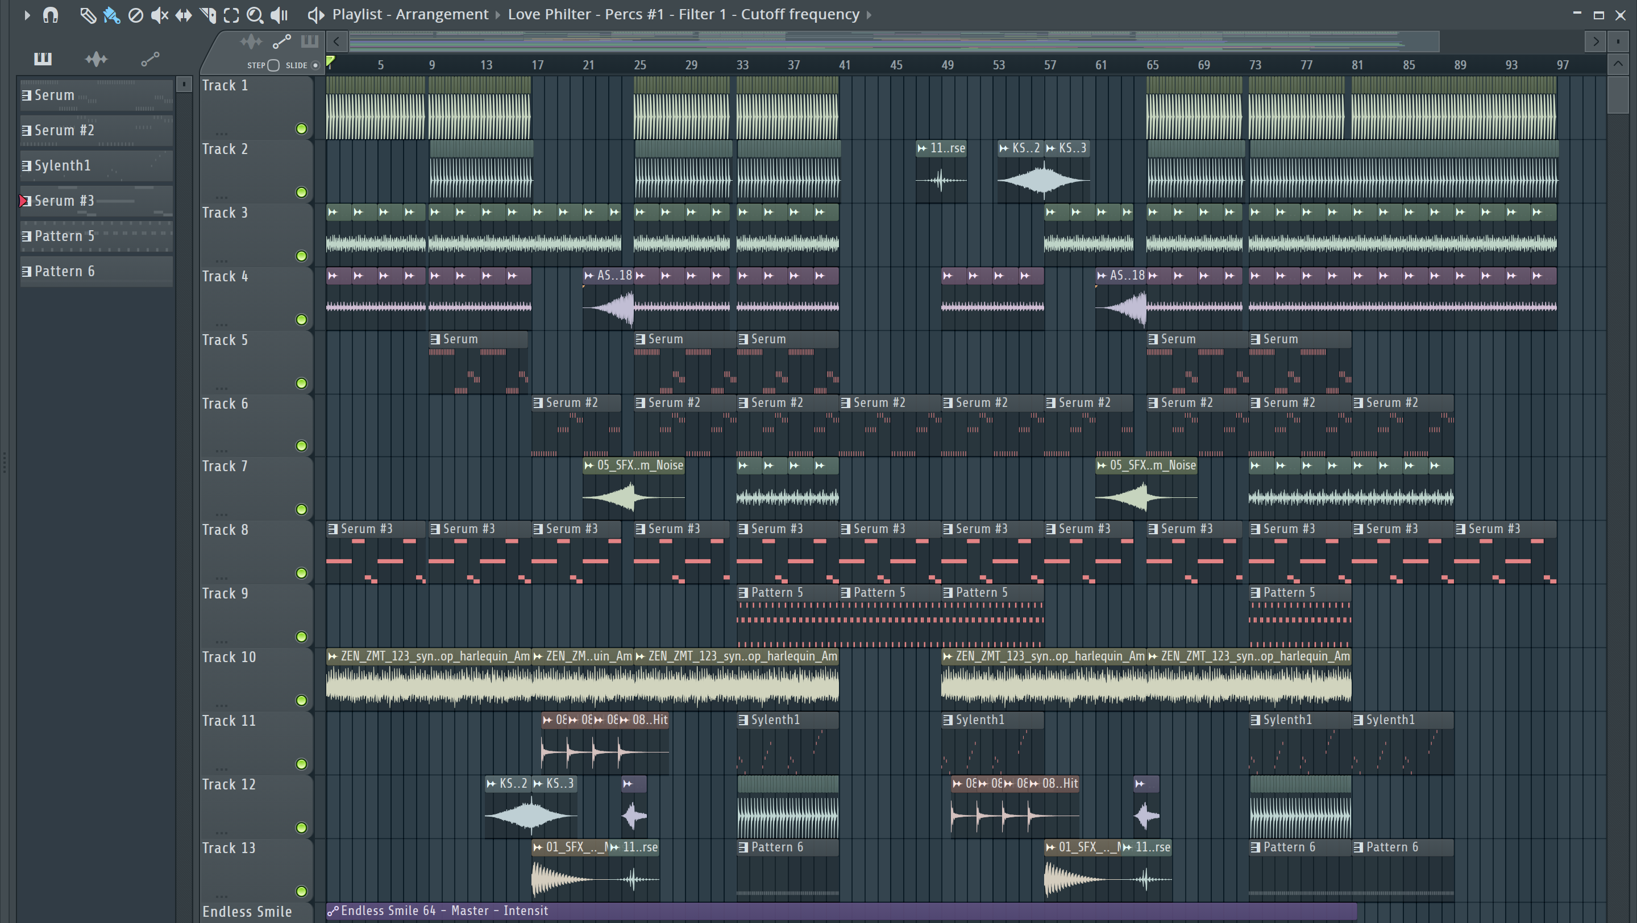The image size is (1637, 923).
Task: Click the vertical scroll up arrow
Action: tap(1618, 64)
